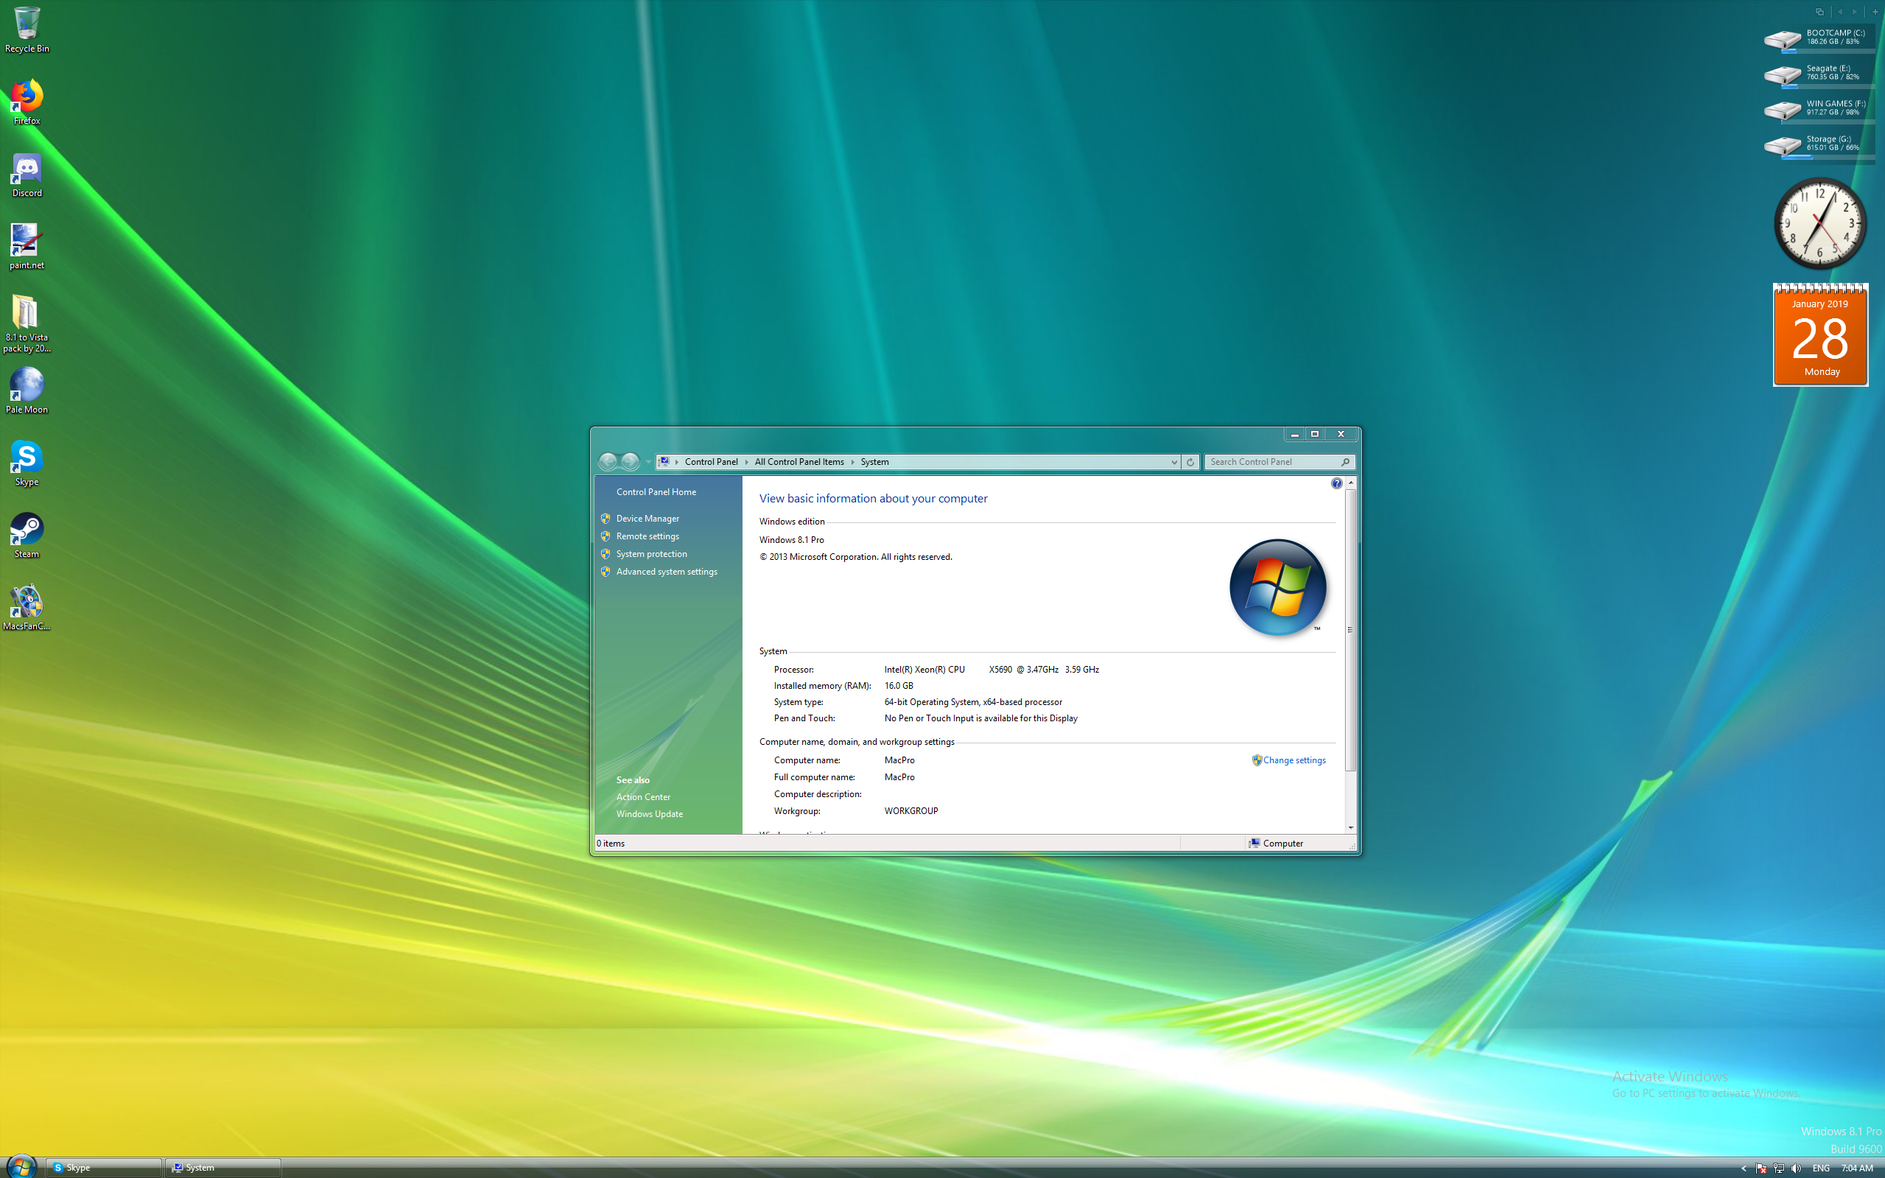The width and height of the screenshot is (1885, 1178).
Task: Click the January 2019 calendar gadget
Action: pyautogui.click(x=1820, y=335)
